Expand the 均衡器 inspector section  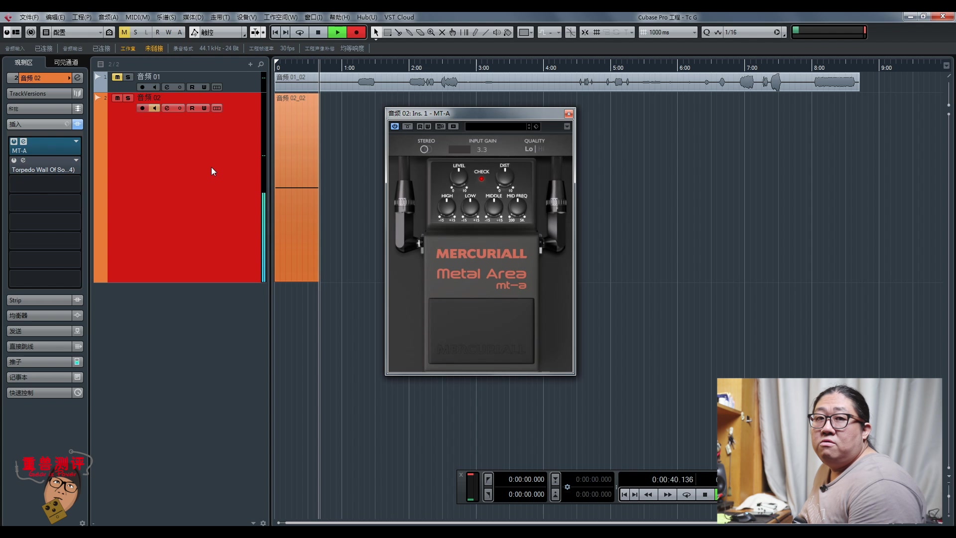point(39,315)
